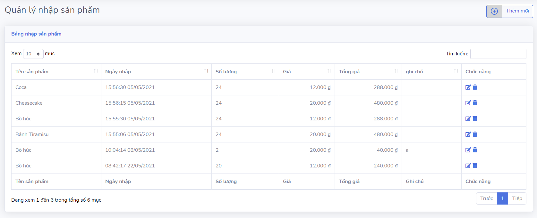
Task: Click the Đang xem 1 đến 6 status text
Action: tap(56, 200)
